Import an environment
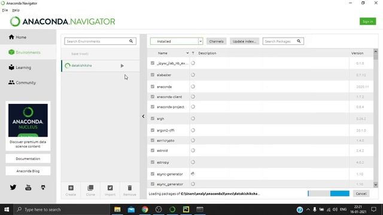The image size is (383, 215). (x=110, y=191)
